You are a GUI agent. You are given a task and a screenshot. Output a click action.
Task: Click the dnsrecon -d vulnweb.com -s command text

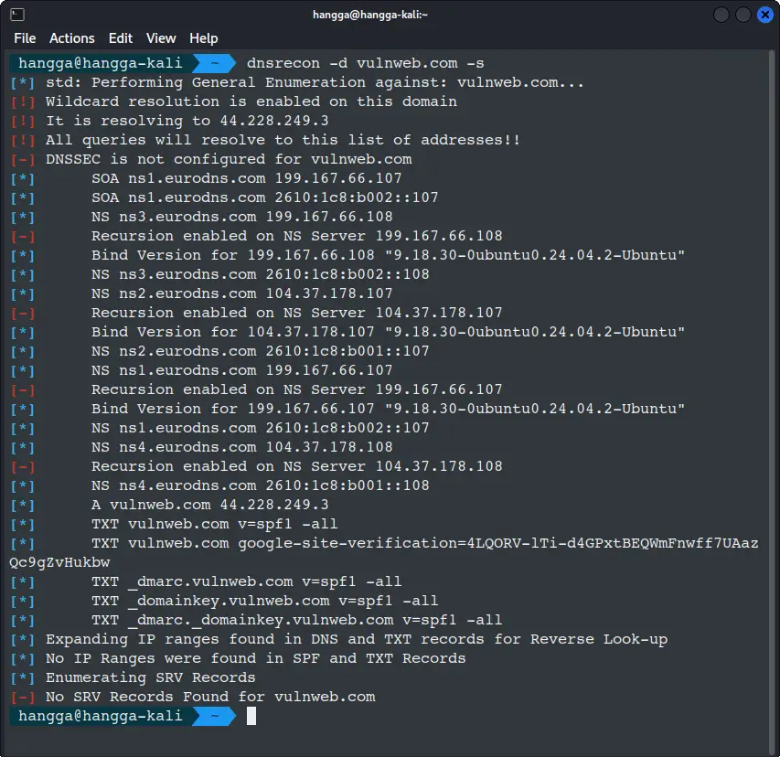point(365,63)
